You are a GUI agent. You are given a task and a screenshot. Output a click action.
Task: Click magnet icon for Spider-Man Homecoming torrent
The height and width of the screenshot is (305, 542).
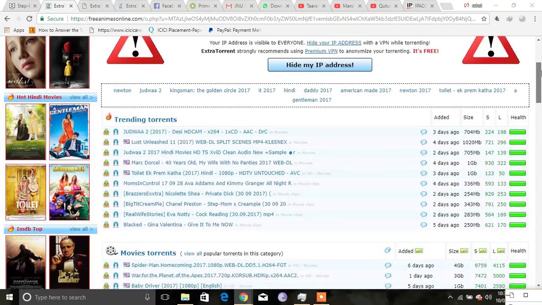pos(116,266)
